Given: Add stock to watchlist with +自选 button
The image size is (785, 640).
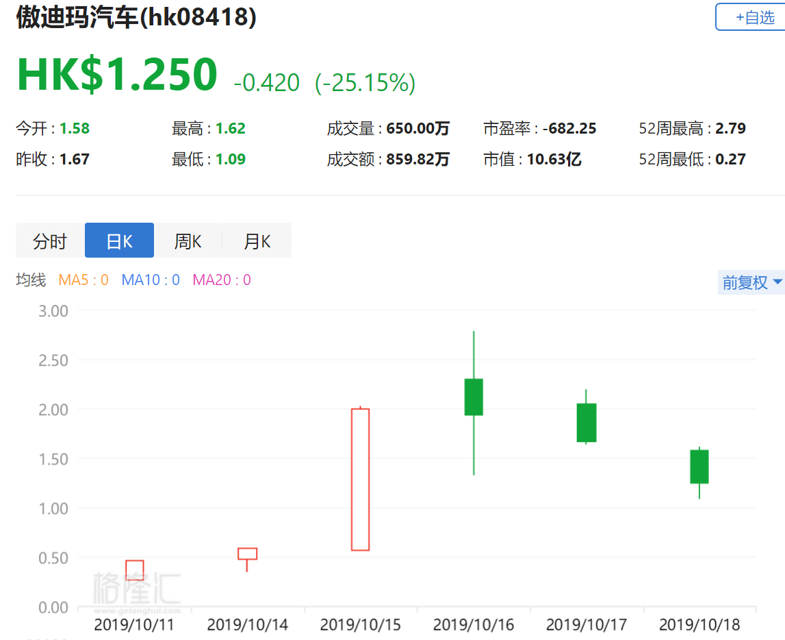Looking at the screenshot, I should (x=751, y=17).
